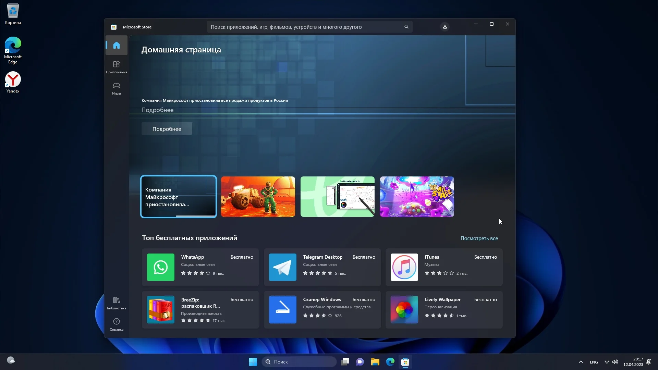
Task: Open File Explorer from the taskbar
Action: click(x=375, y=362)
